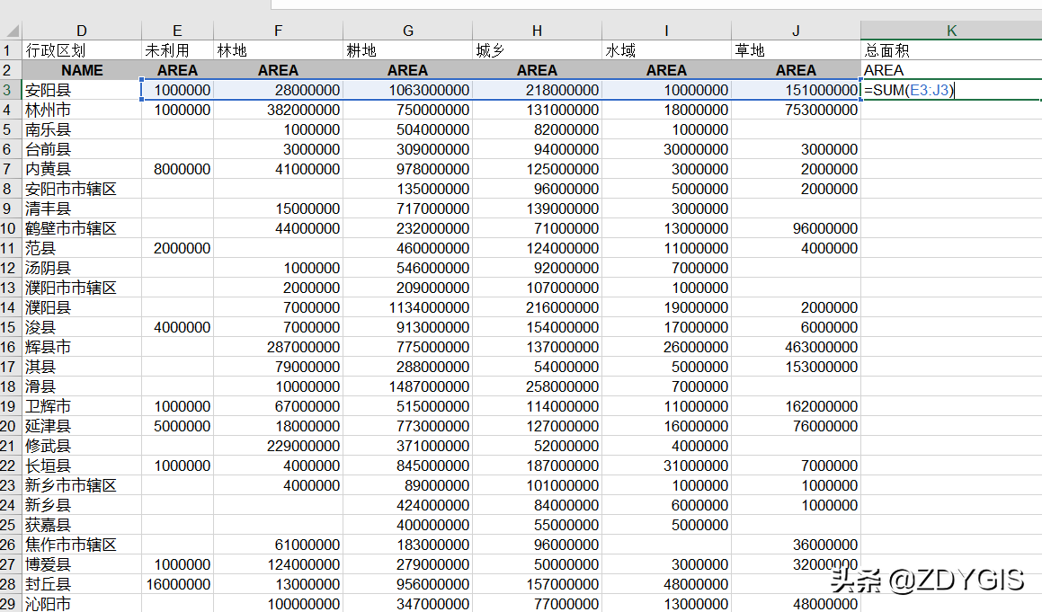Screen dimensions: 1042x612
Task: Select the 草地 header cell
Action: [797, 50]
